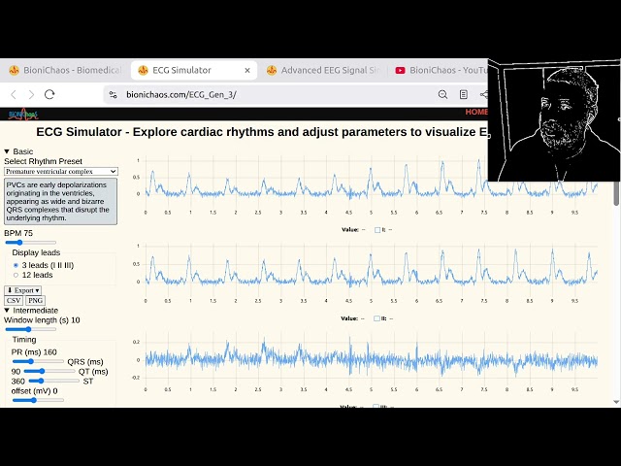Close the ECG Simulator tab
This screenshot has height=466, width=621.
[x=247, y=70]
